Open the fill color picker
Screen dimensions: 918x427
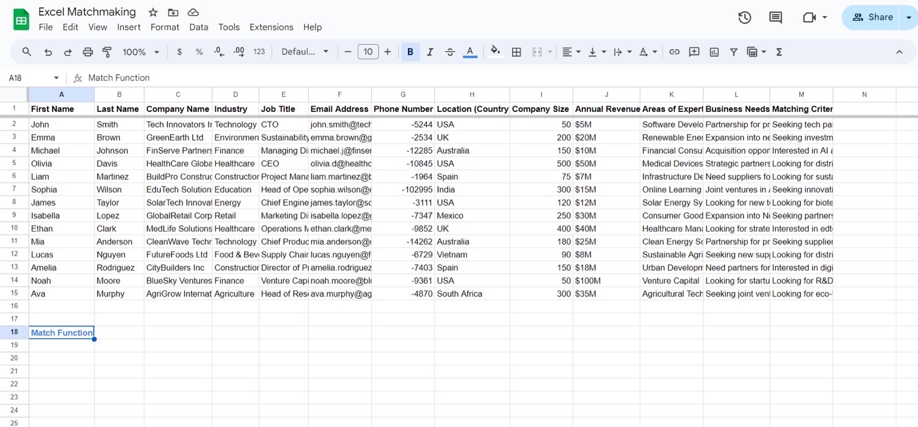pyautogui.click(x=495, y=52)
